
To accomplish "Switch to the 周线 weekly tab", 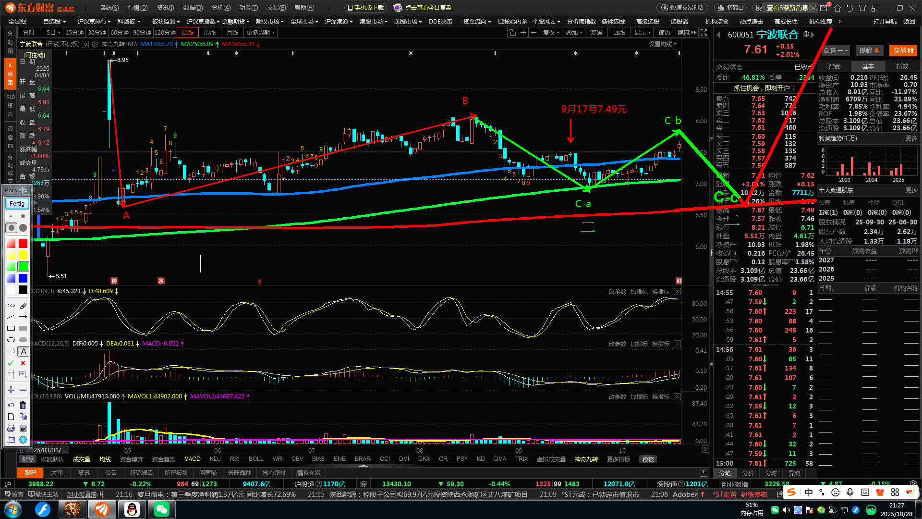I will pos(210,33).
